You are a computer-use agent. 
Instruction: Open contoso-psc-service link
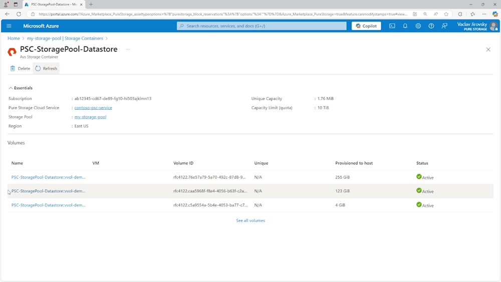(93, 108)
